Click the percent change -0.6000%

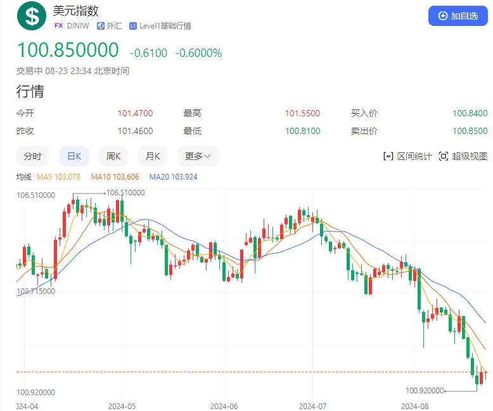coord(199,52)
